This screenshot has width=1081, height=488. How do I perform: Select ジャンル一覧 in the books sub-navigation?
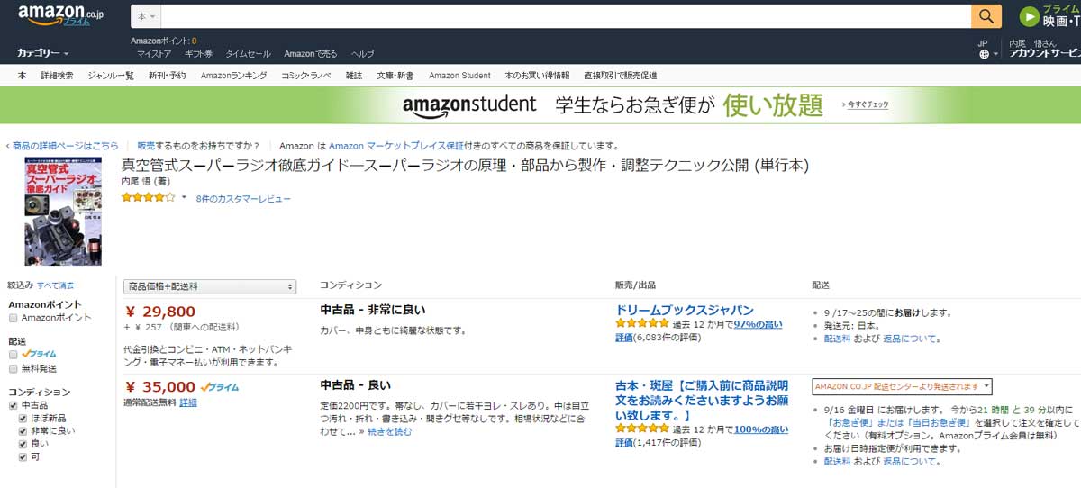click(x=111, y=76)
